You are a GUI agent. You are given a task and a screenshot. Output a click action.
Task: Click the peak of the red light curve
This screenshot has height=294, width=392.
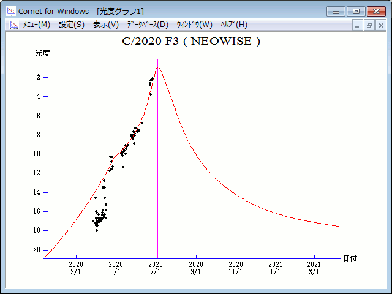click(x=158, y=67)
